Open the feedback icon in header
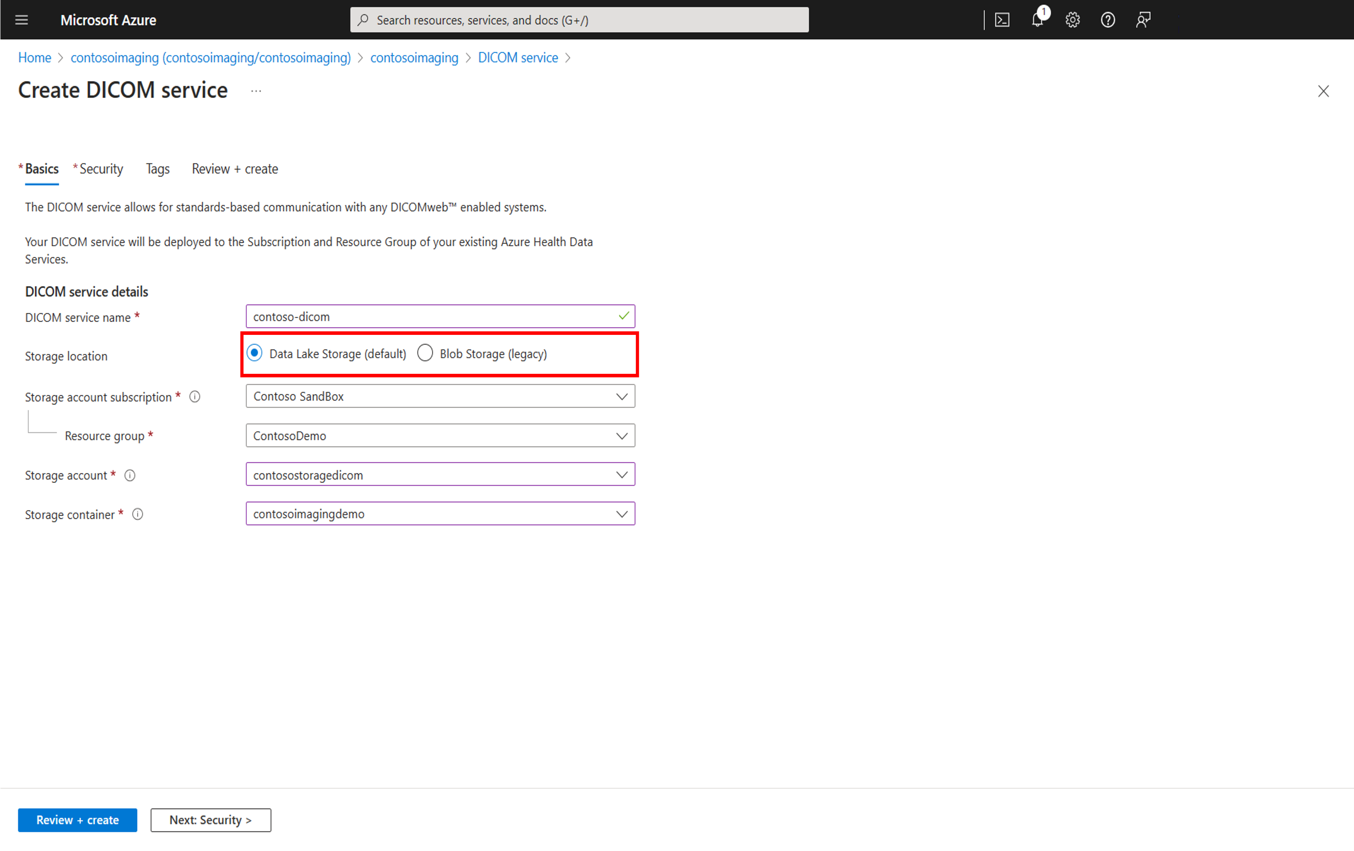 point(1143,20)
